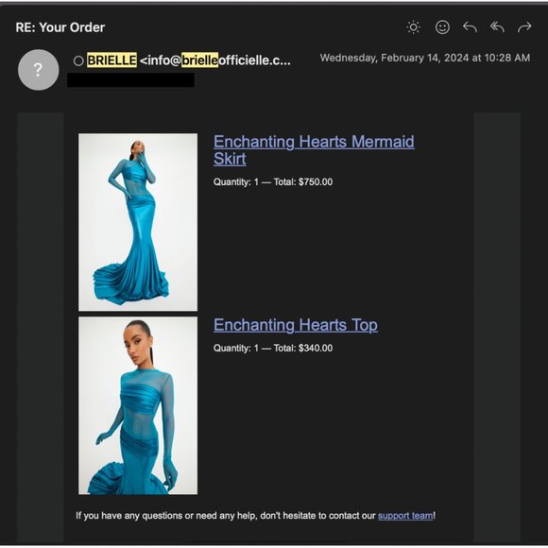Open the emoji reaction picker
The width and height of the screenshot is (548, 548).
point(442,26)
